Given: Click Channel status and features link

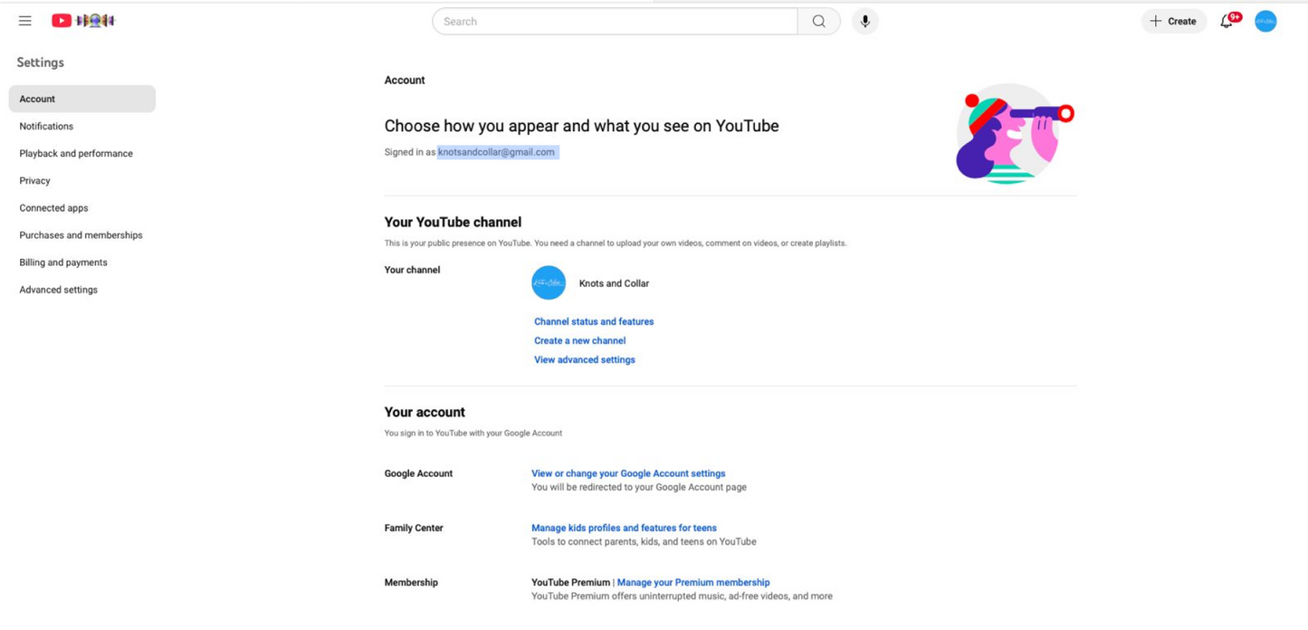Looking at the screenshot, I should [594, 321].
